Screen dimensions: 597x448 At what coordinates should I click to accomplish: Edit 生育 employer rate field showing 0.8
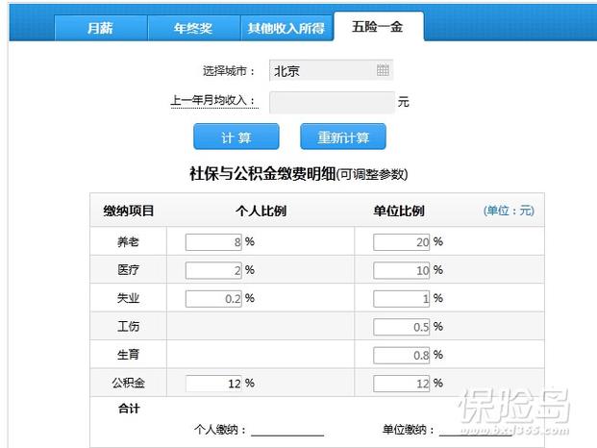click(x=401, y=355)
